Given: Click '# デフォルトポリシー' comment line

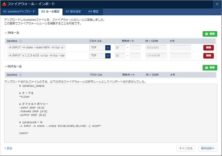Looking at the screenshot, I should pyautogui.click(x=34, y=104).
